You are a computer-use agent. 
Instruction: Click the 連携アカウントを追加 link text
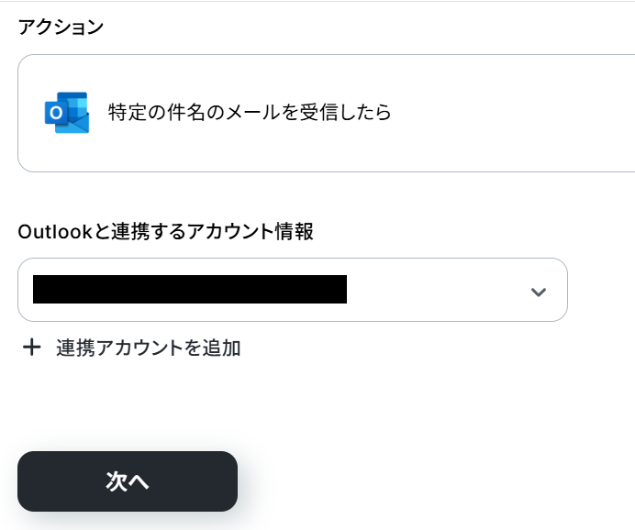(148, 348)
